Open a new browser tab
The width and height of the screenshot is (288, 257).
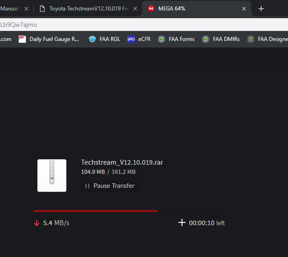pyautogui.click(x=261, y=9)
